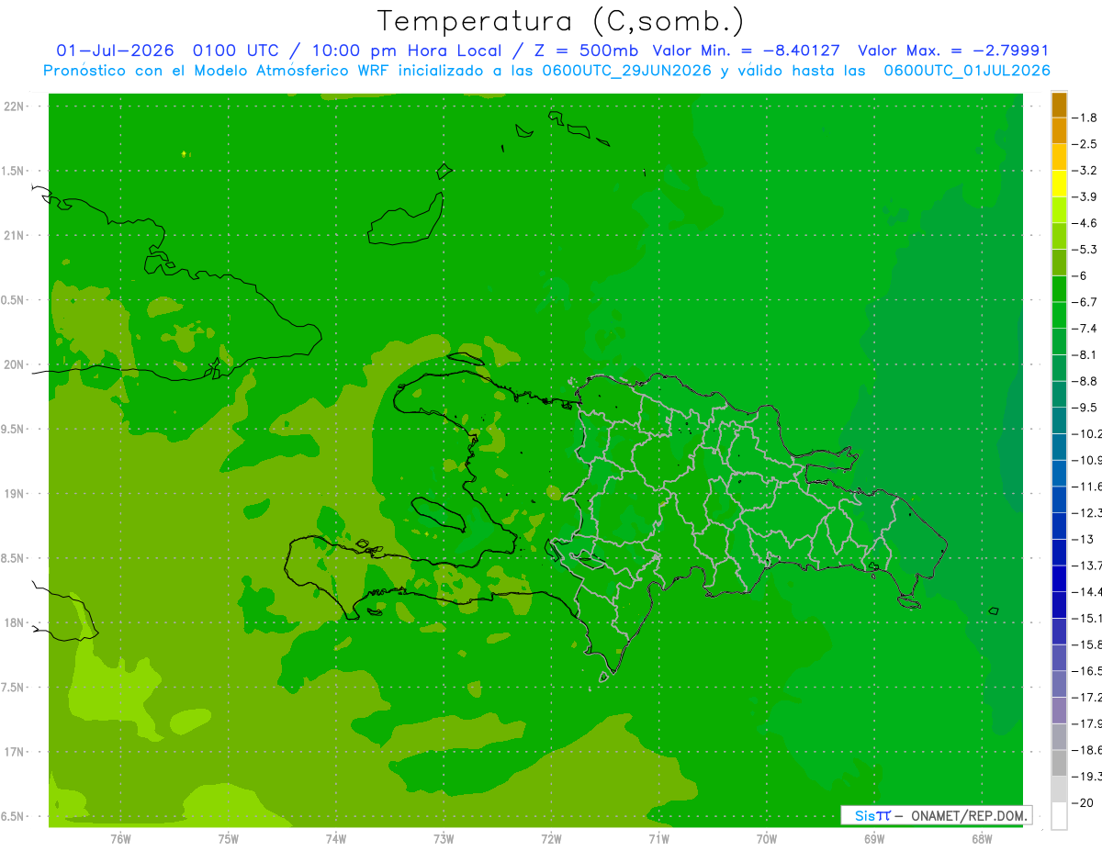Click the '-20' colorbar value
1102x851 pixels.
pyautogui.click(x=1083, y=803)
